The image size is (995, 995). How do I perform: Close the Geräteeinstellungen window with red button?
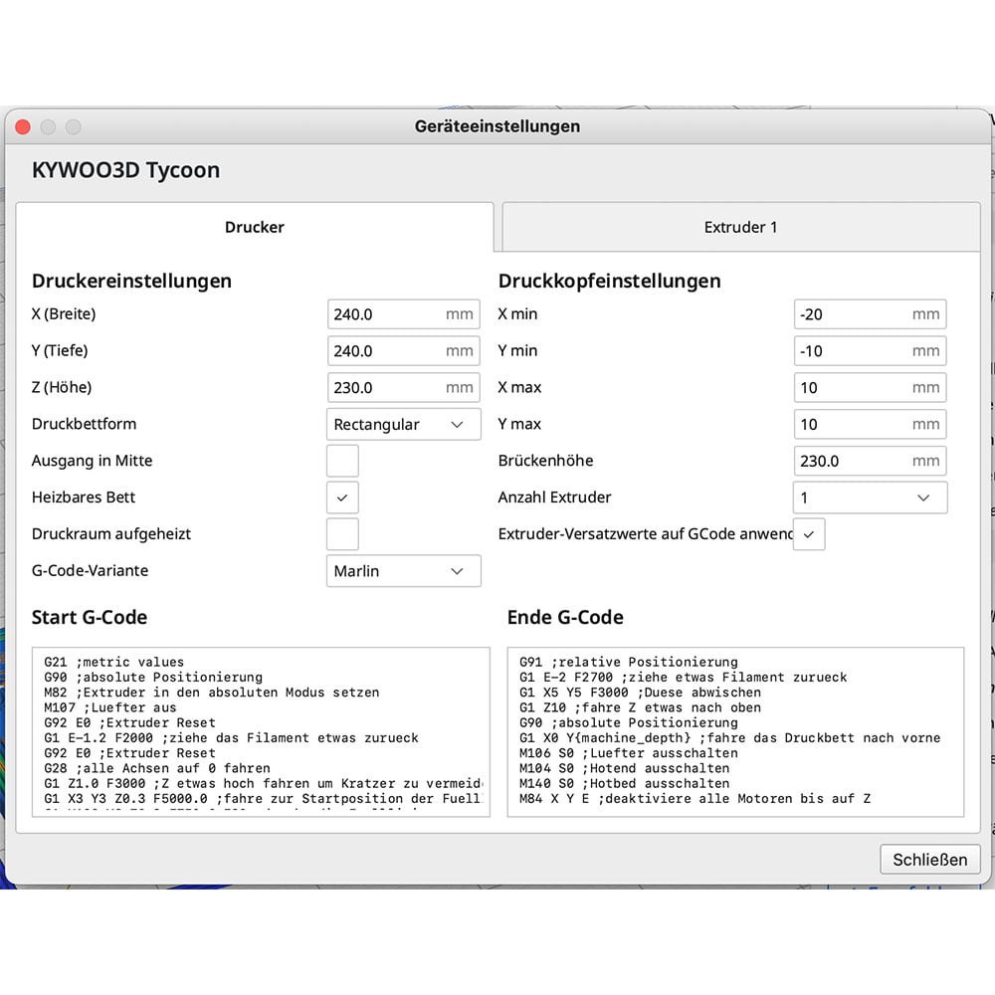pyautogui.click(x=23, y=127)
